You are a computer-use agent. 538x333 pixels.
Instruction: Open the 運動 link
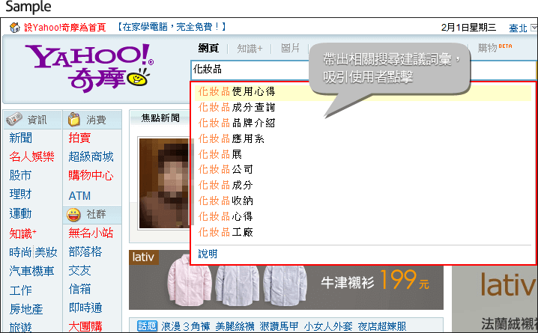click(x=20, y=214)
